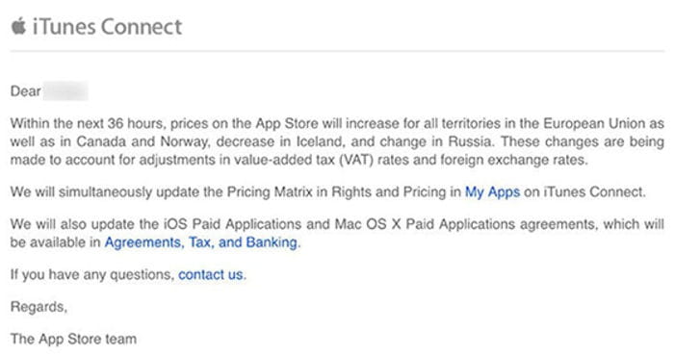Follow the contact us link

click(x=211, y=275)
